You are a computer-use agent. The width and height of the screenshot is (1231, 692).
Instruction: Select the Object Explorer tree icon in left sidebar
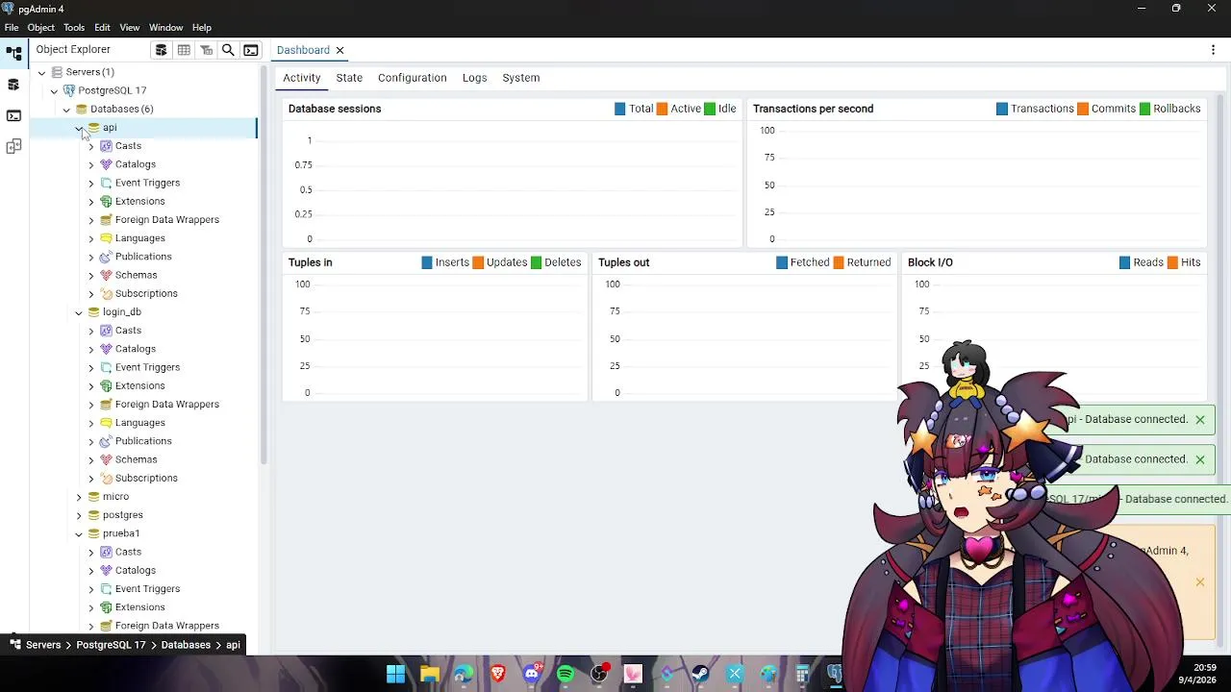pos(13,54)
